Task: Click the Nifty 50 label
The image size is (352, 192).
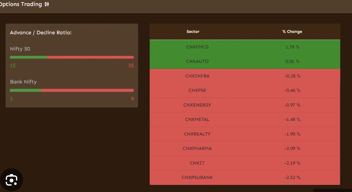Action: [x=20, y=49]
